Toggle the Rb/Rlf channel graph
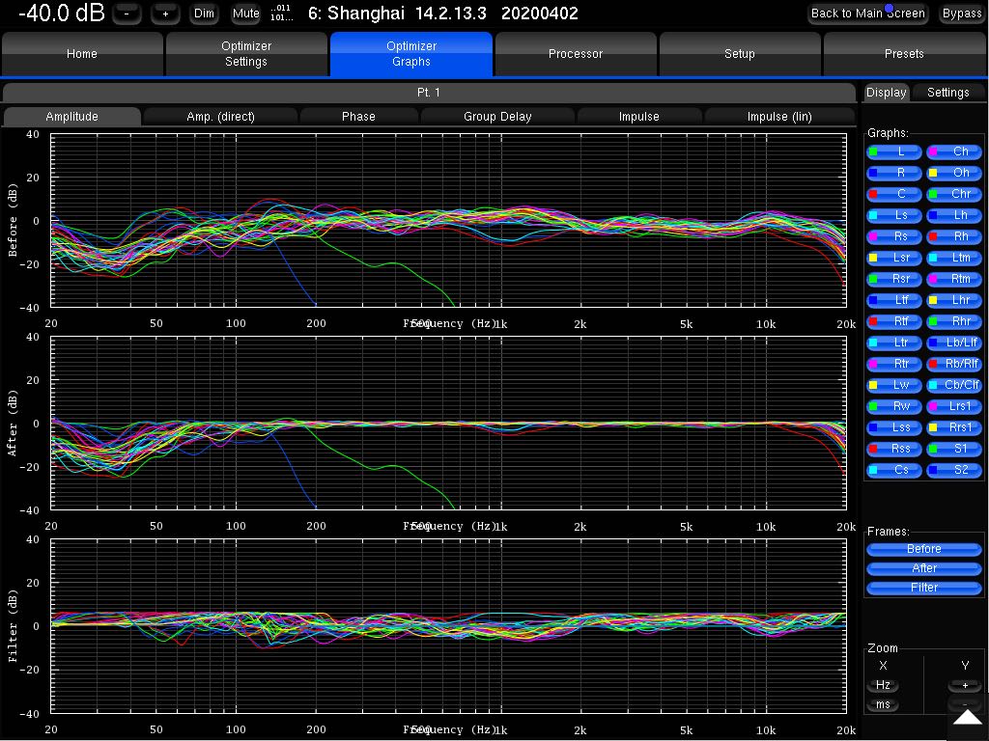This screenshot has height=741, width=989. pyautogui.click(x=954, y=364)
